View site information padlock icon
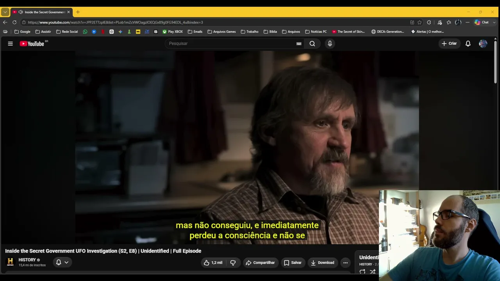Image resolution: width=500 pixels, height=281 pixels. [24, 22]
